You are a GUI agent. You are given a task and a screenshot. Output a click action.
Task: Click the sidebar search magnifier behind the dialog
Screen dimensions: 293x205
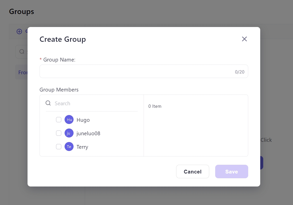click(22, 52)
